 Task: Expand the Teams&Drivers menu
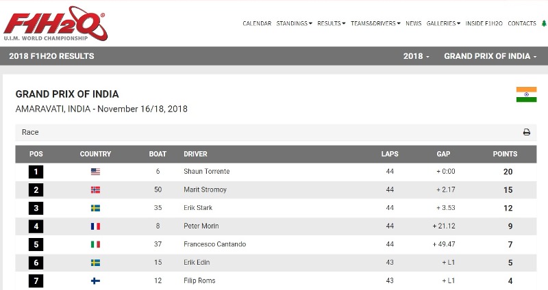point(375,23)
